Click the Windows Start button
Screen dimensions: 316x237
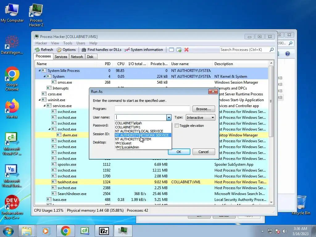coord(8,231)
